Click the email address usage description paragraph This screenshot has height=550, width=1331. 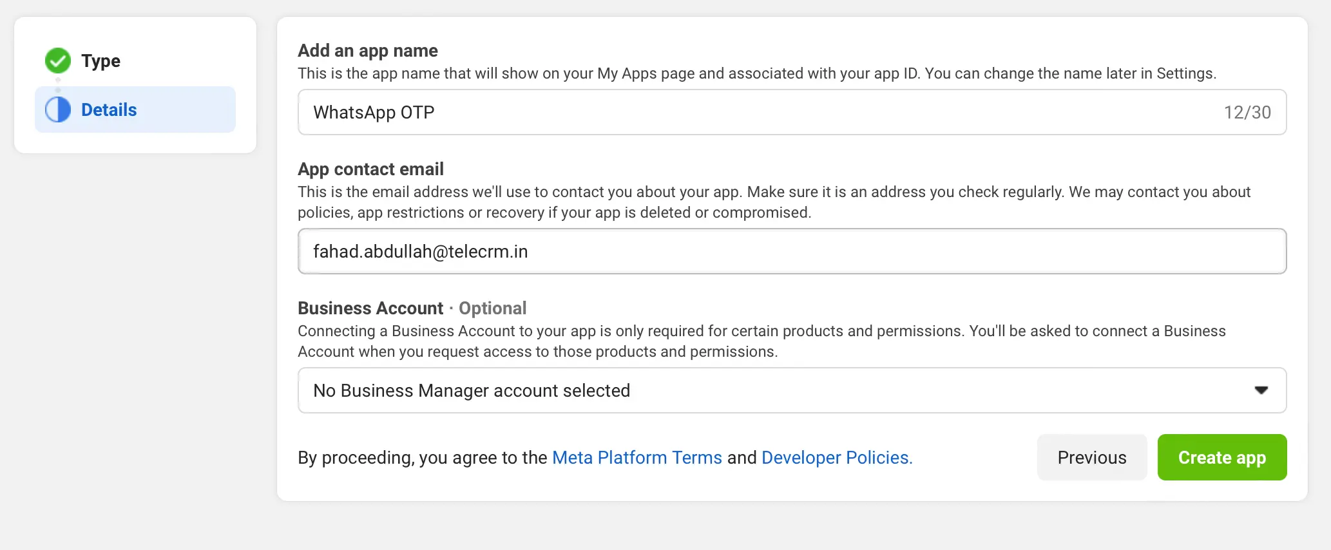[x=773, y=202]
